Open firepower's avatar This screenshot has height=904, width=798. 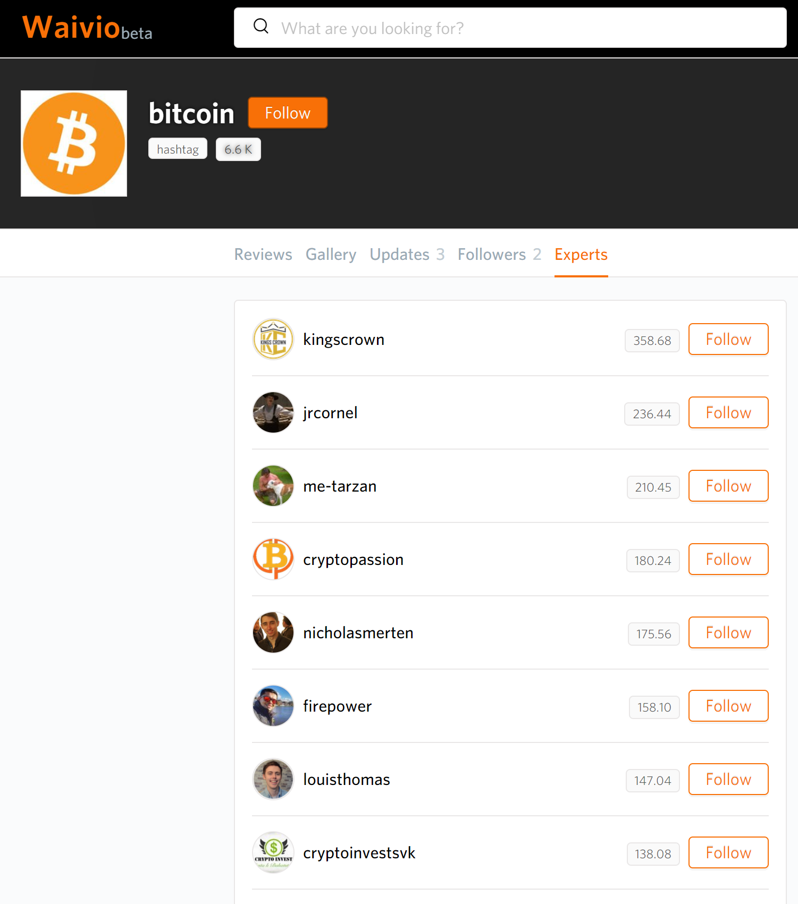(x=273, y=706)
